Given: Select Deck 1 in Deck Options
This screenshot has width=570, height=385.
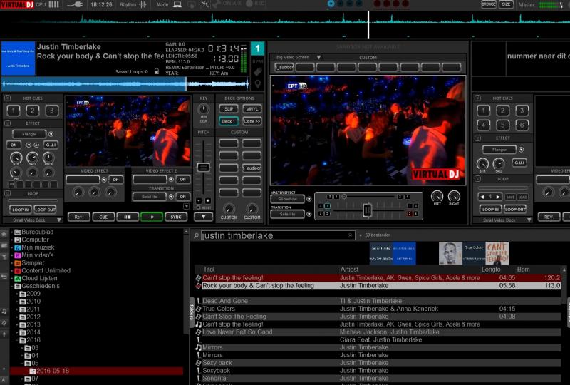Looking at the screenshot, I should [x=229, y=121].
